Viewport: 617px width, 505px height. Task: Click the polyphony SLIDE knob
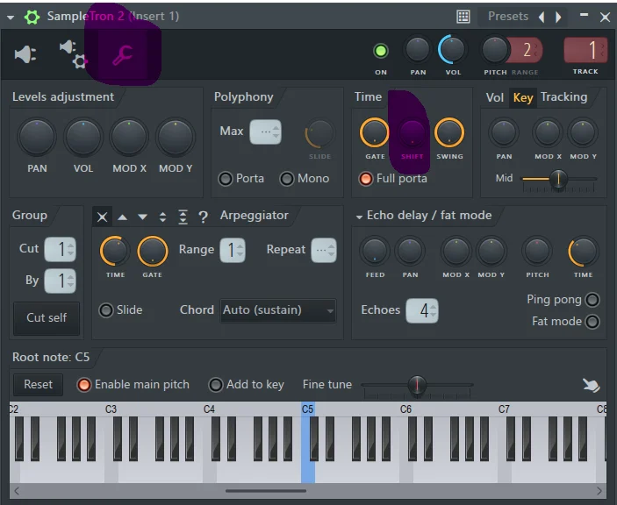coord(319,133)
